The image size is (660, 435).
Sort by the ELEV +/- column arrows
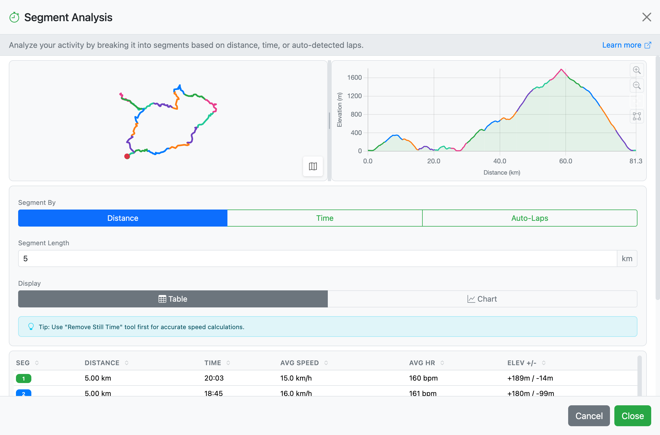(x=544, y=363)
